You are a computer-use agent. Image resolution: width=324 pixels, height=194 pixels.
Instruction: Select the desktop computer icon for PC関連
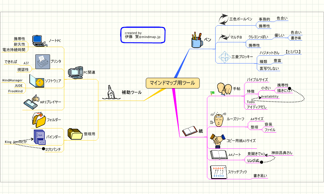[x=75, y=72]
